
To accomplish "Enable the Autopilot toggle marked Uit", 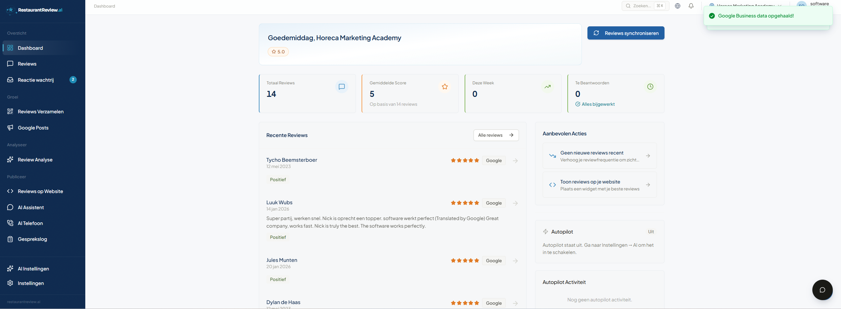I will (651, 232).
